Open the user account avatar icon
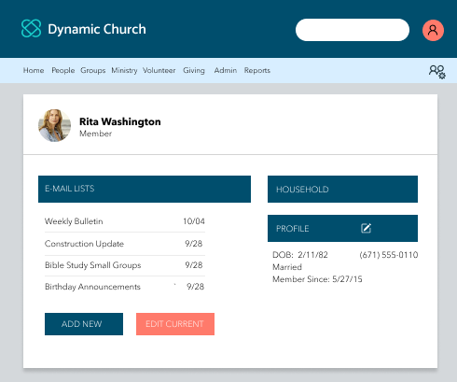The height and width of the screenshot is (382, 457). coord(433,30)
